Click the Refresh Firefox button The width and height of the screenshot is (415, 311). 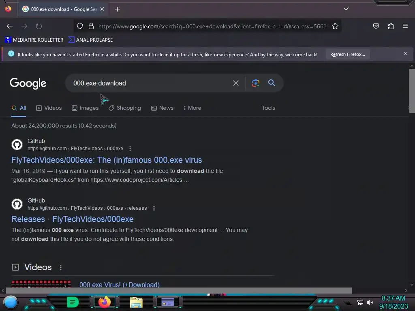pos(347,54)
